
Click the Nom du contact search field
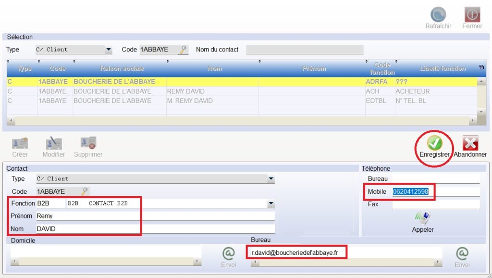click(x=305, y=50)
